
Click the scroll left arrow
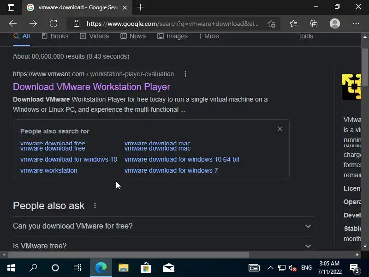4,255
